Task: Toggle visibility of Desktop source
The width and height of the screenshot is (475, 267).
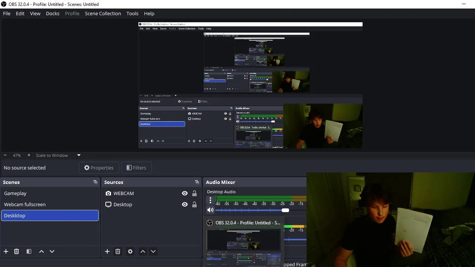Action: (x=184, y=204)
